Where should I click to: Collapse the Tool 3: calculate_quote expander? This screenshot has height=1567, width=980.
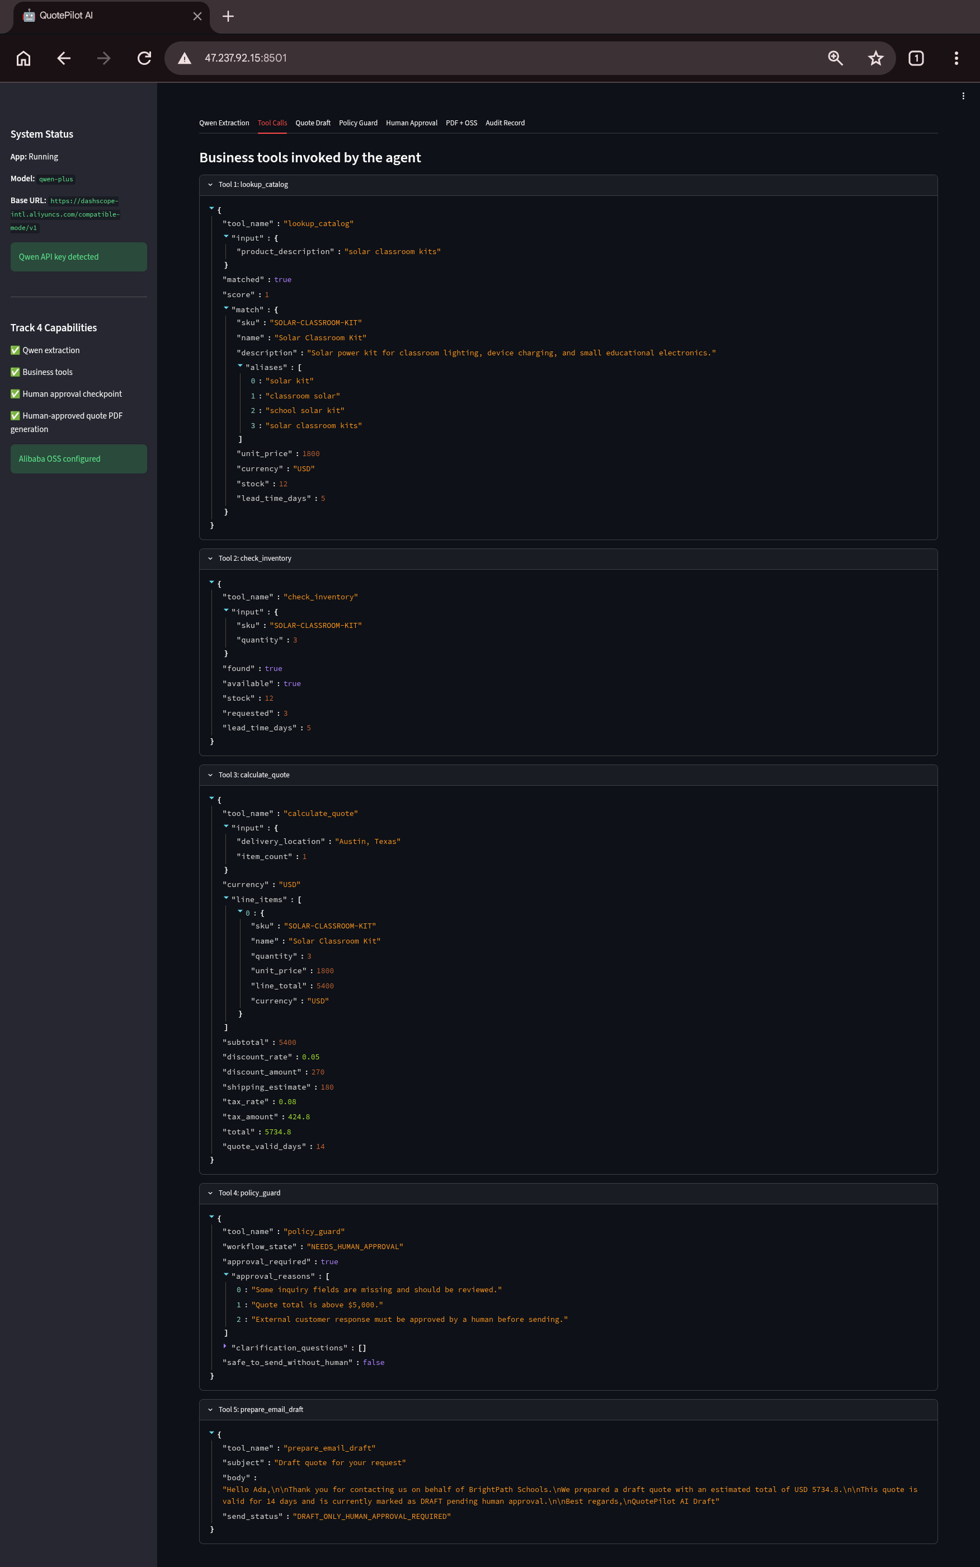568,775
